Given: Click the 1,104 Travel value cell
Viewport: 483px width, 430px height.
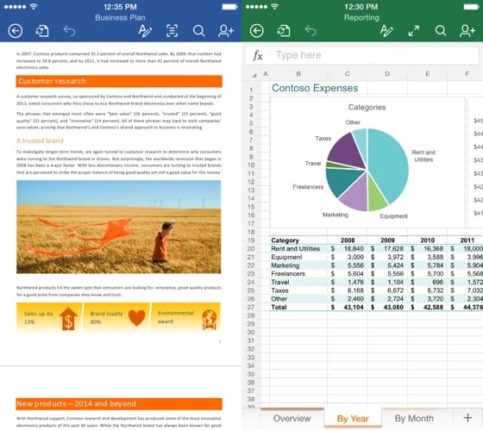Looking at the screenshot, I should pyautogui.click(x=387, y=282).
